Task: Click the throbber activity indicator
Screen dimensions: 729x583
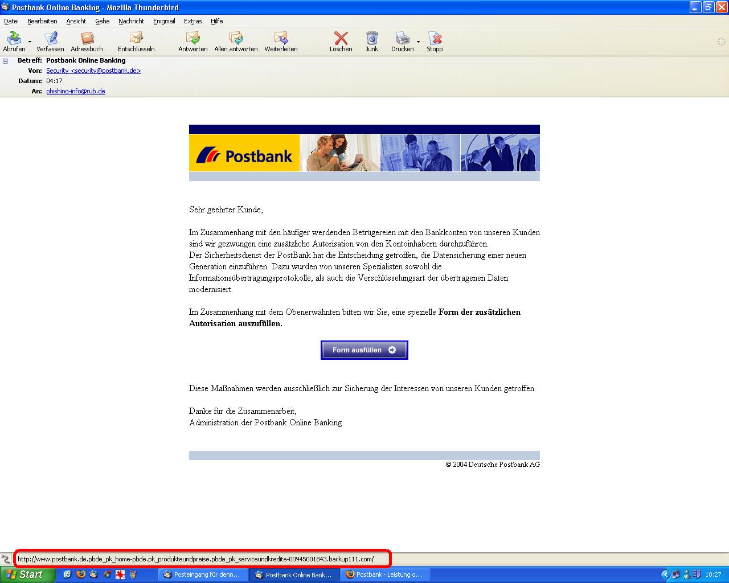Action: (x=721, y=42)
